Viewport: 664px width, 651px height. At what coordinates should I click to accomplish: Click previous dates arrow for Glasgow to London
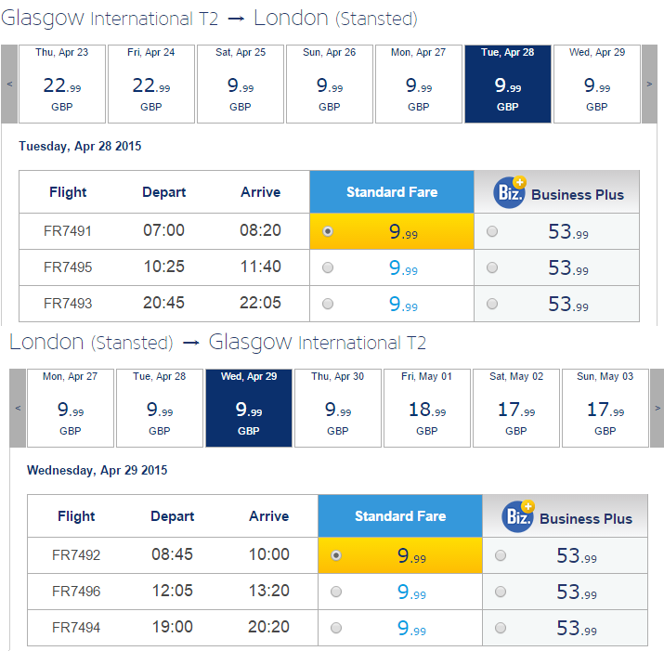click(x=9, y=84)
